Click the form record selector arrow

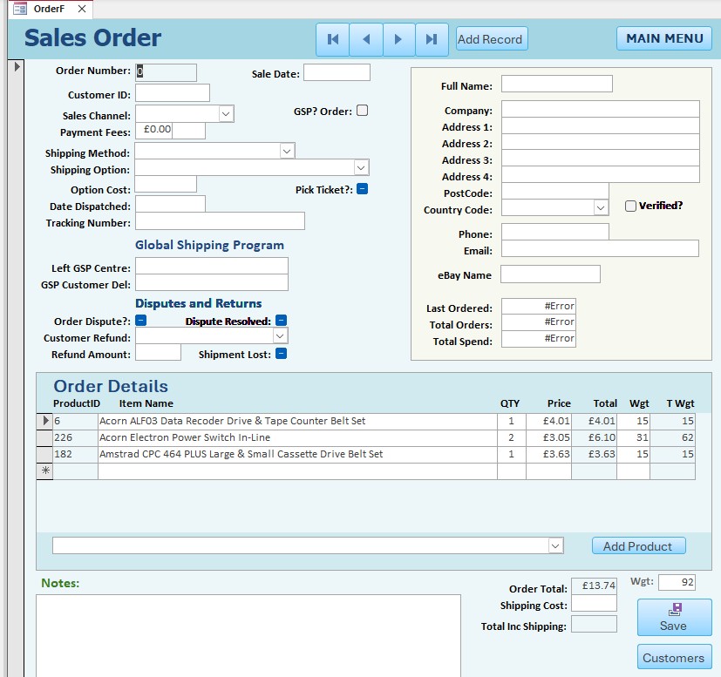pos(17,67)
